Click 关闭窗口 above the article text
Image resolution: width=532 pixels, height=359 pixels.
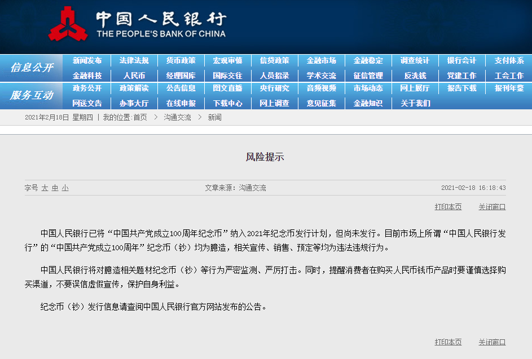coord(492,207)
